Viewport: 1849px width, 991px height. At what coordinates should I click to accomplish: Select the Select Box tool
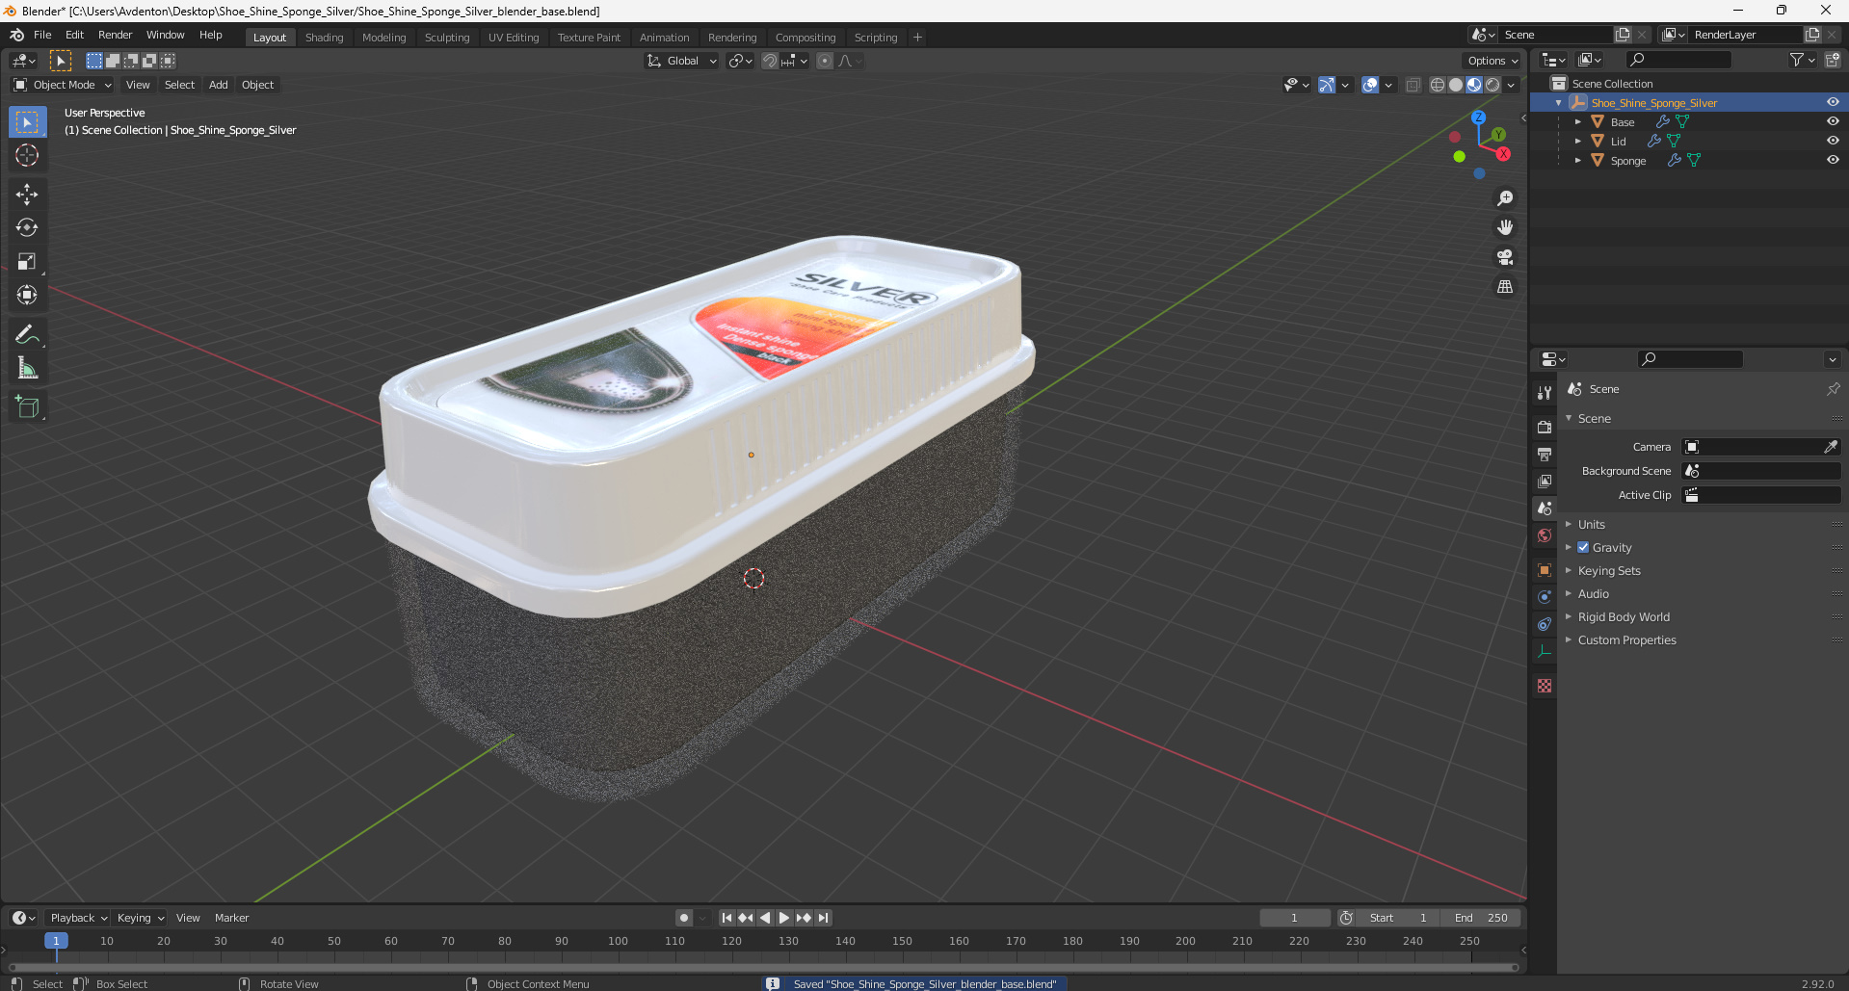point(27,122)
